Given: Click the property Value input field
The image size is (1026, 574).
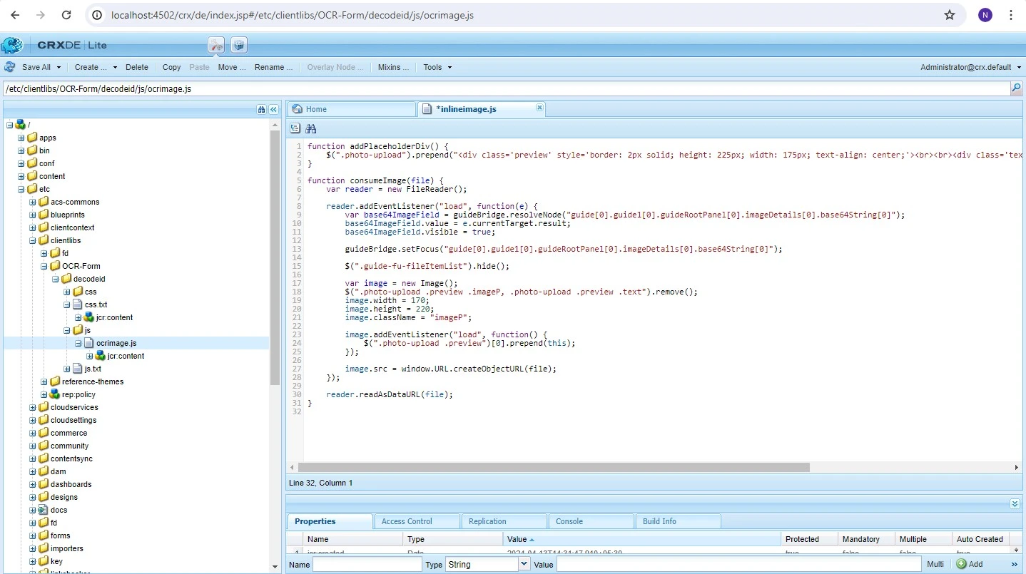Looking at the screenshot, I should (x=738, y=564).
